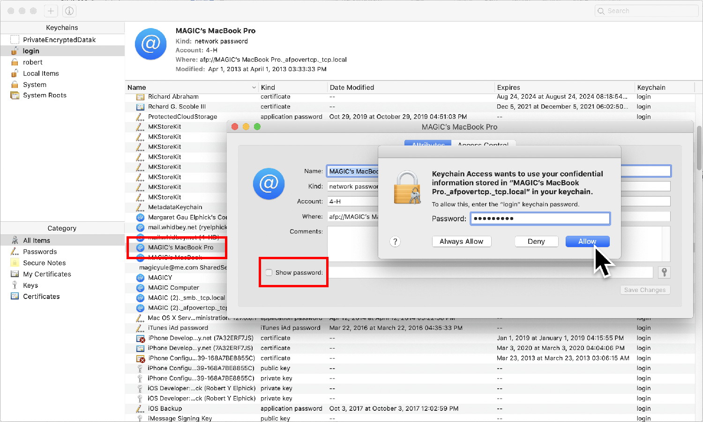Click the keychain Password field

pos(540,218)
